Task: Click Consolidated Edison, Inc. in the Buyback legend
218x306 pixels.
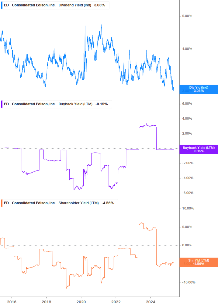Action: pyautogui.click(x=34, y=104)
